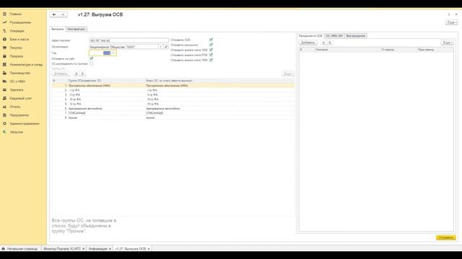Open the Еще menu in Раскрытия panel
The image size is (462, 259).
click(x=448, y=42)
